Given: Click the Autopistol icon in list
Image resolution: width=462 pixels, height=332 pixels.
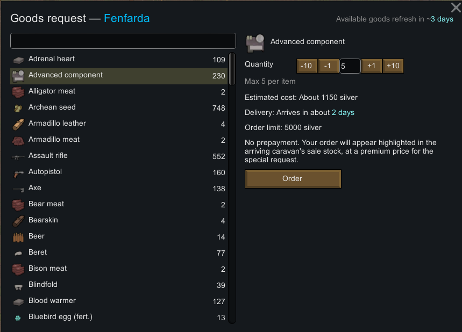Looking at the screenshot, I should pyautogui.click(x=18, y=174).
